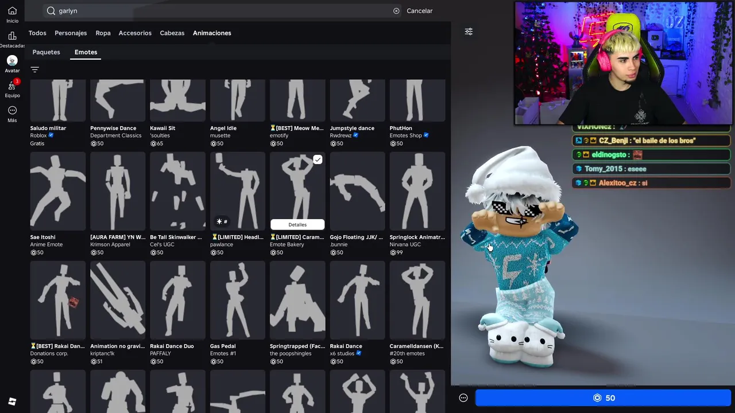Switch to the Accesorios tab

(135, 33)
